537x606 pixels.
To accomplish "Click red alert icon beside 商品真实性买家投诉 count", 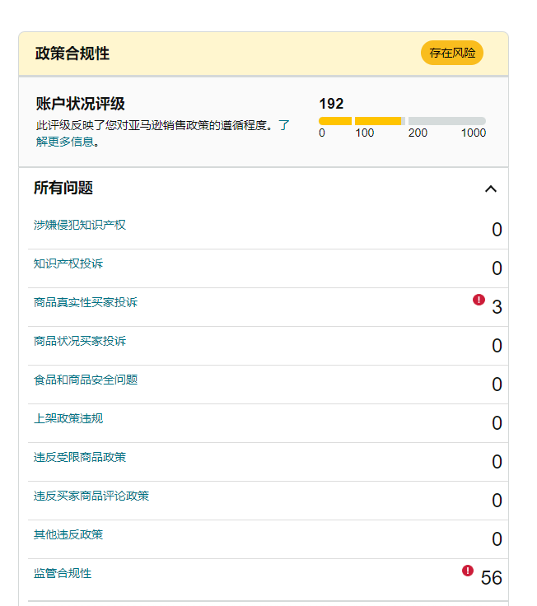I will [x=479, y=300].
